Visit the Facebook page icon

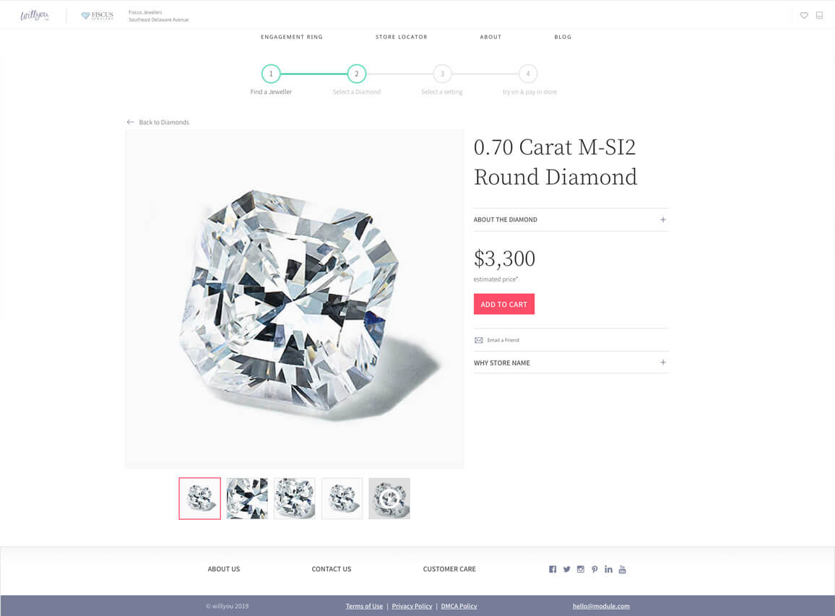pyautogui.click(x=553, y=569)
